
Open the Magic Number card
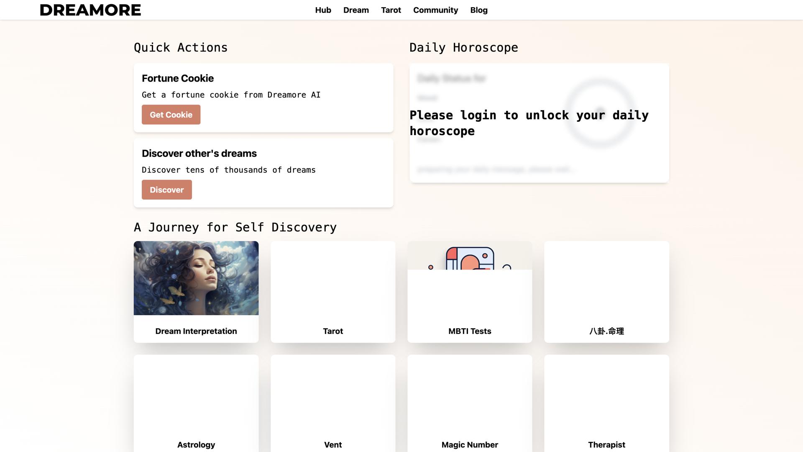pos(470,404)
